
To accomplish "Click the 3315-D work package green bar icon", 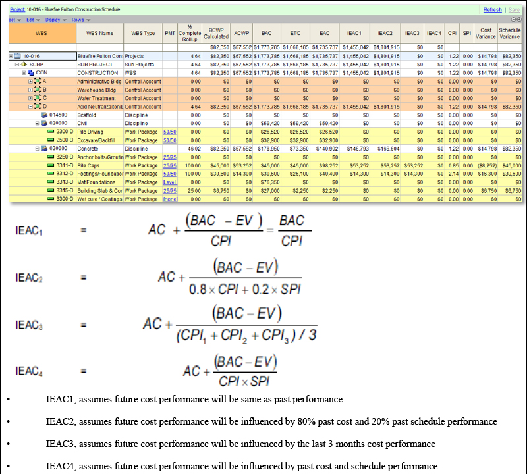I will (51, 190).
